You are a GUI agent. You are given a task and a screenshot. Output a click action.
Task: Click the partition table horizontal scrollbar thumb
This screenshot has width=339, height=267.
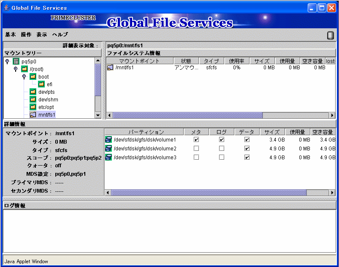click(x=209, y=192)
